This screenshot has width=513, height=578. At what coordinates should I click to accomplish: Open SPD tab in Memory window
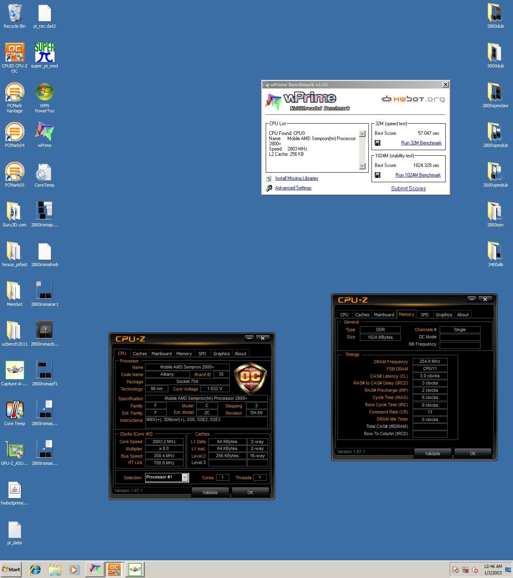pos(425,315)
